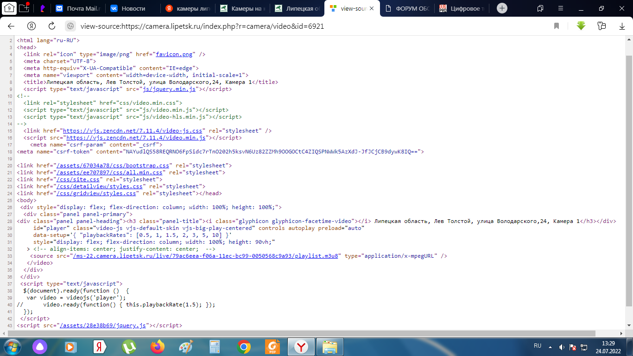Open the Yandex home button
The image size is (633, 356).
point(32,26)
